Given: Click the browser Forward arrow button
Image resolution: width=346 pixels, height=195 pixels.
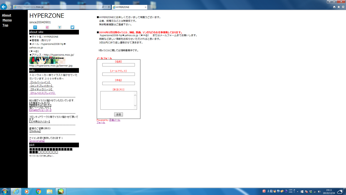Looking at the screenshot, I should 10,7.
